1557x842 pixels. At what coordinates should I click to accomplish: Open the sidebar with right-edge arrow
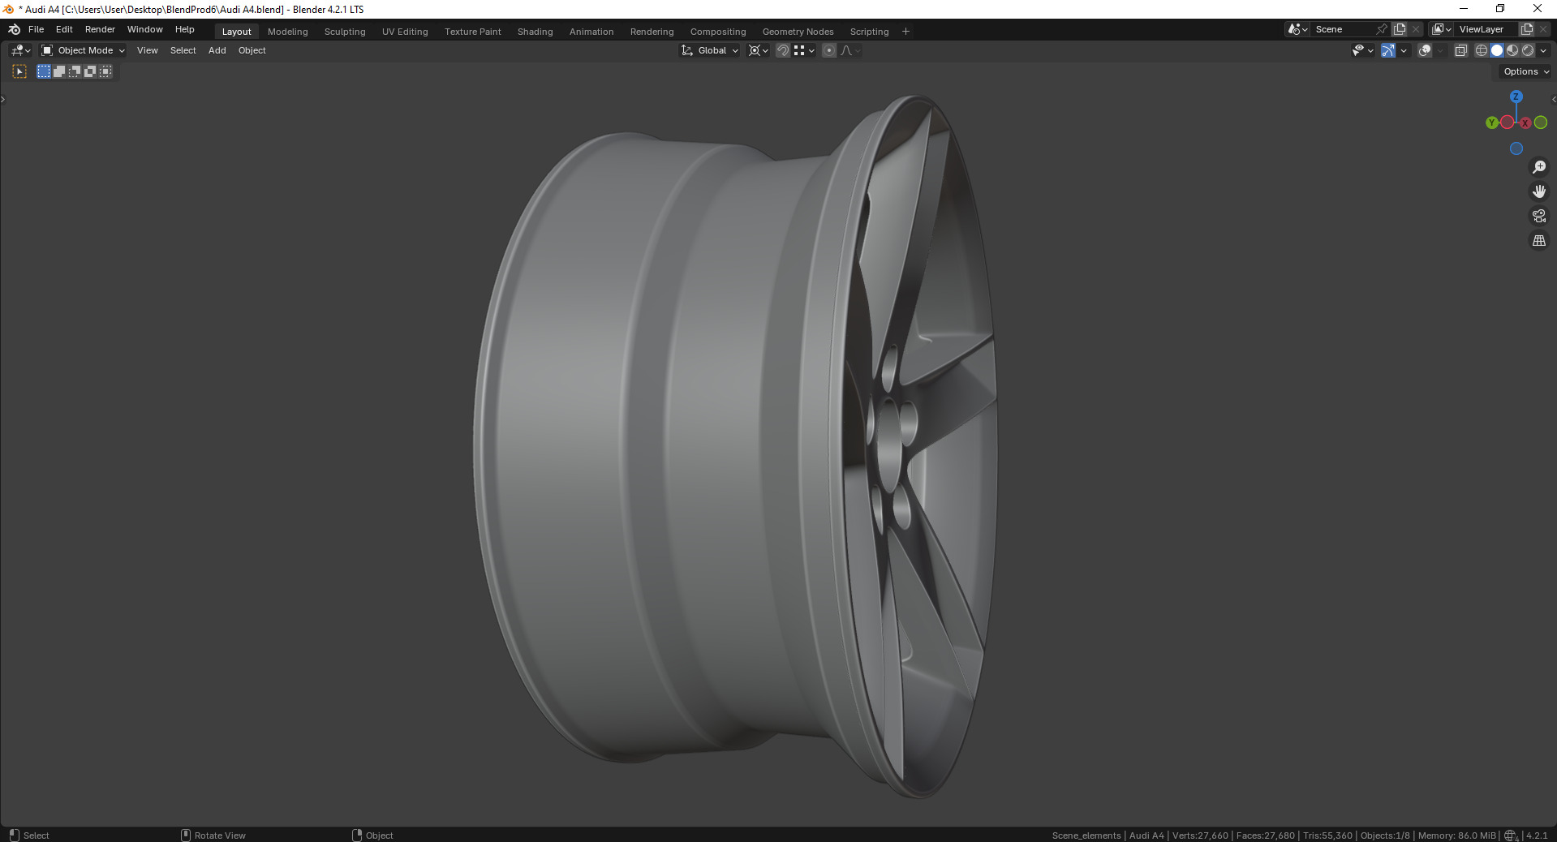pos(1553,99)
